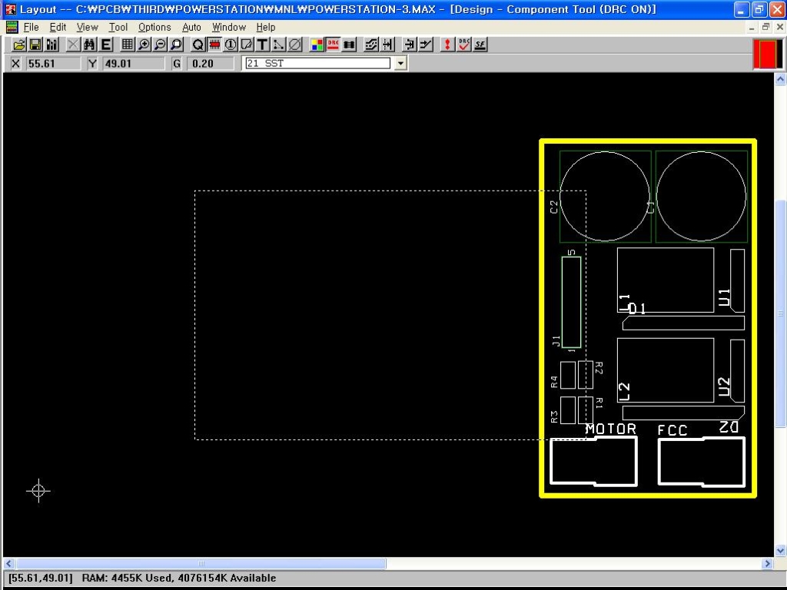This screenshot has width=787, height=590.
Task: Open the Library Manager toolbar icon
Action: coord(51,45)
